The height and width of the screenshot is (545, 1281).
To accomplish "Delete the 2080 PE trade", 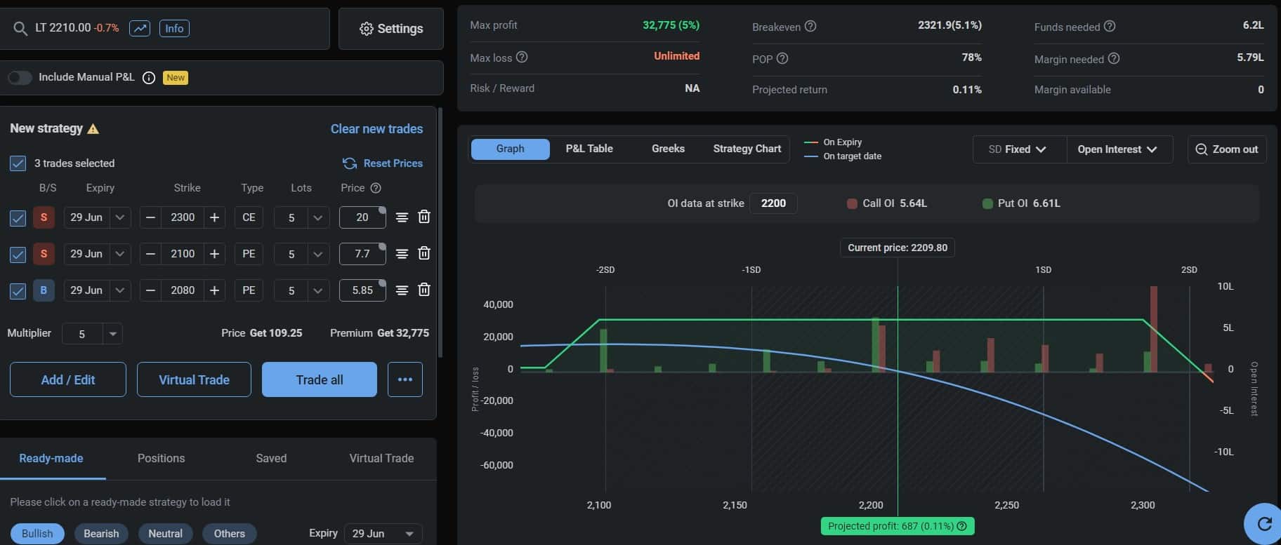I will click(x=424, y=290).
